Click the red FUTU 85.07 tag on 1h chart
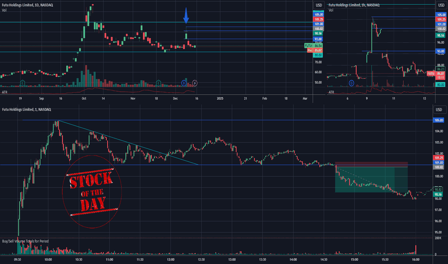The width and height of the screenshot is (448, 264). (436, 73)
